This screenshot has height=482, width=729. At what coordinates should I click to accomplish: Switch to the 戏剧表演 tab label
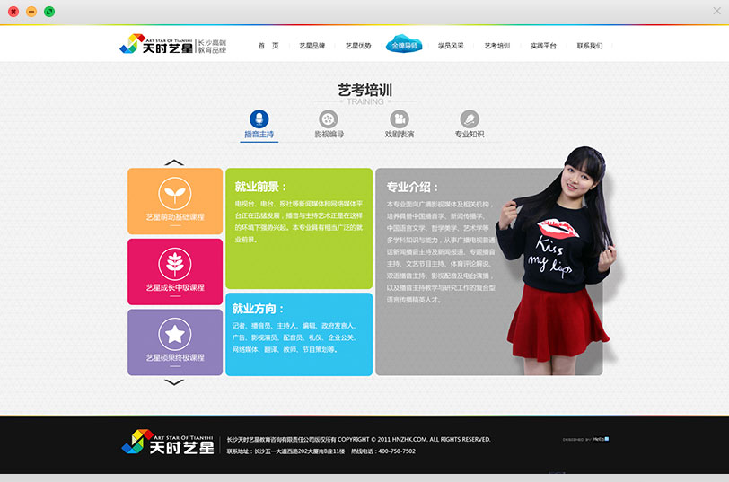click(x=400, y=135)
